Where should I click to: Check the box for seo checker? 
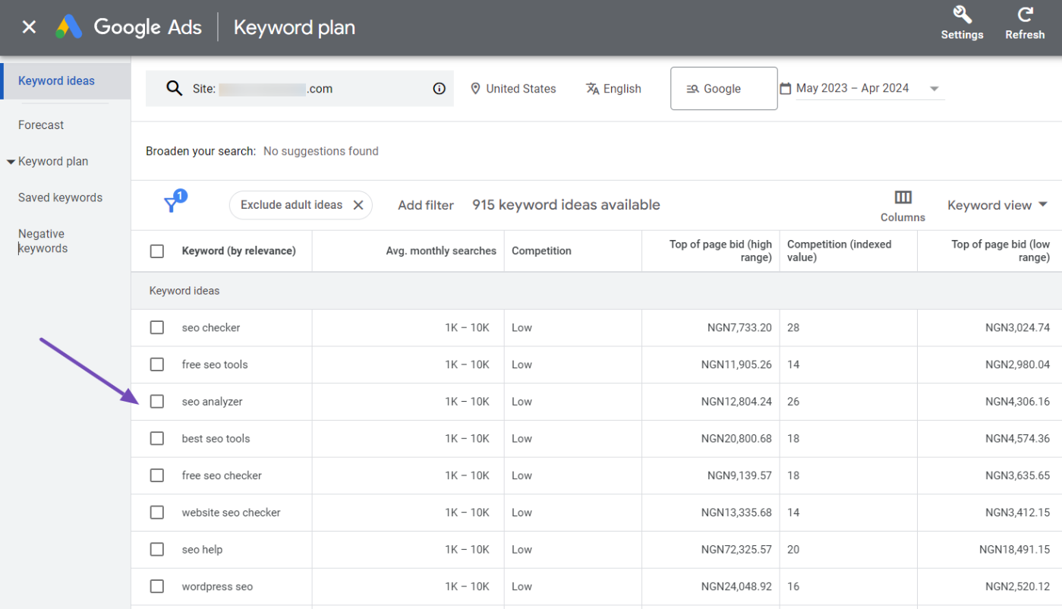(157, 328)
